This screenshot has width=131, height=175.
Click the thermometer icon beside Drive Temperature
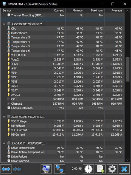pos(9,148)
